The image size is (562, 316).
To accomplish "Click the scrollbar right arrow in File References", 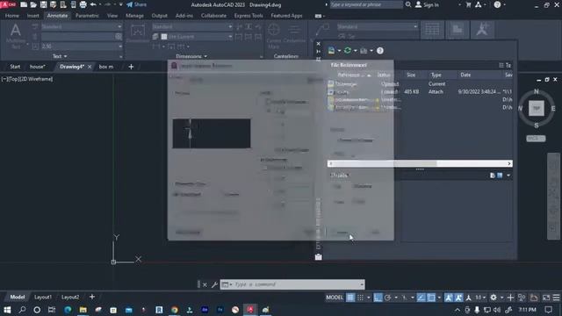I will pyautogui.click(x=509, y=163).
